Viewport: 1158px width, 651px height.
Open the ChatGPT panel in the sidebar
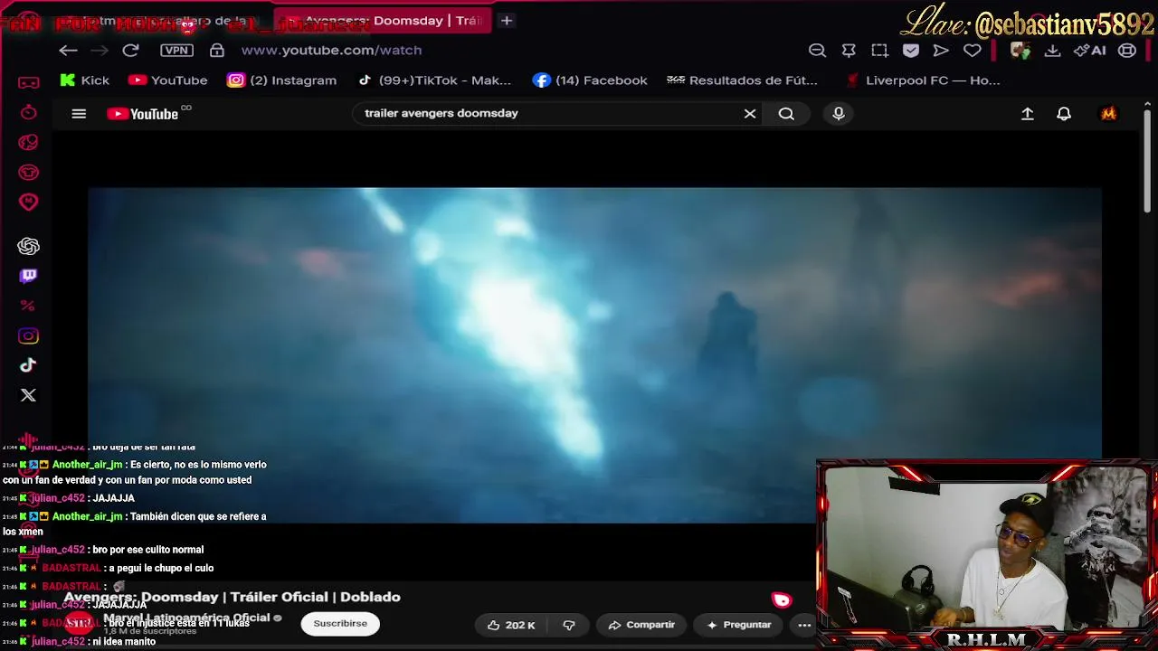click(x=29, y=246)
